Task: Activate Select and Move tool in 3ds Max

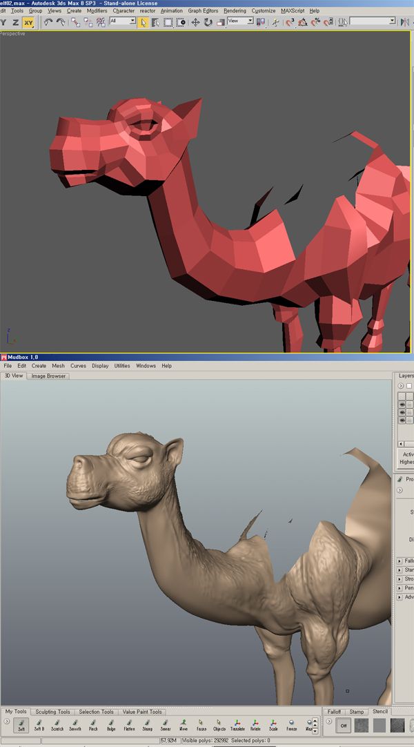Action: tap(195, 22)
